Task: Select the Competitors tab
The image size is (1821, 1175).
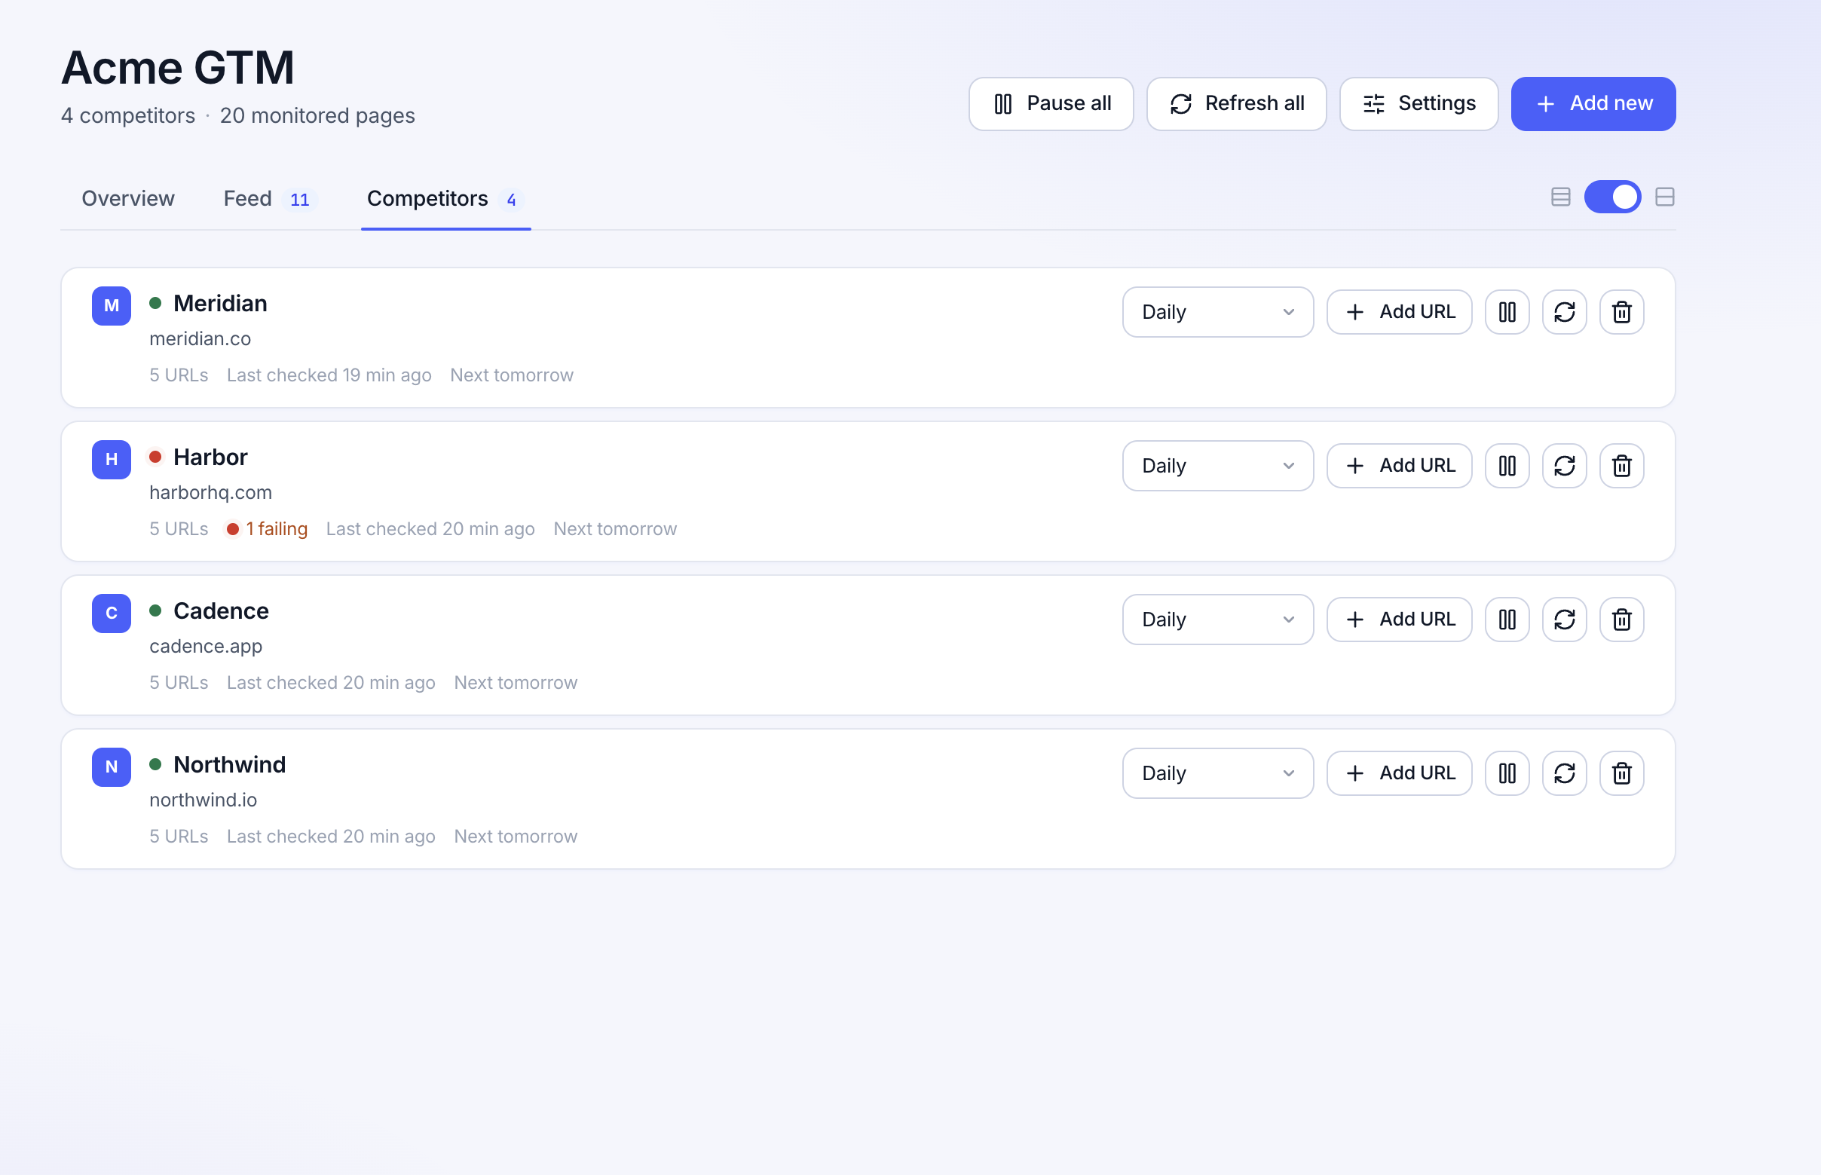Action: pyautogui.click(x=445, y=198)
